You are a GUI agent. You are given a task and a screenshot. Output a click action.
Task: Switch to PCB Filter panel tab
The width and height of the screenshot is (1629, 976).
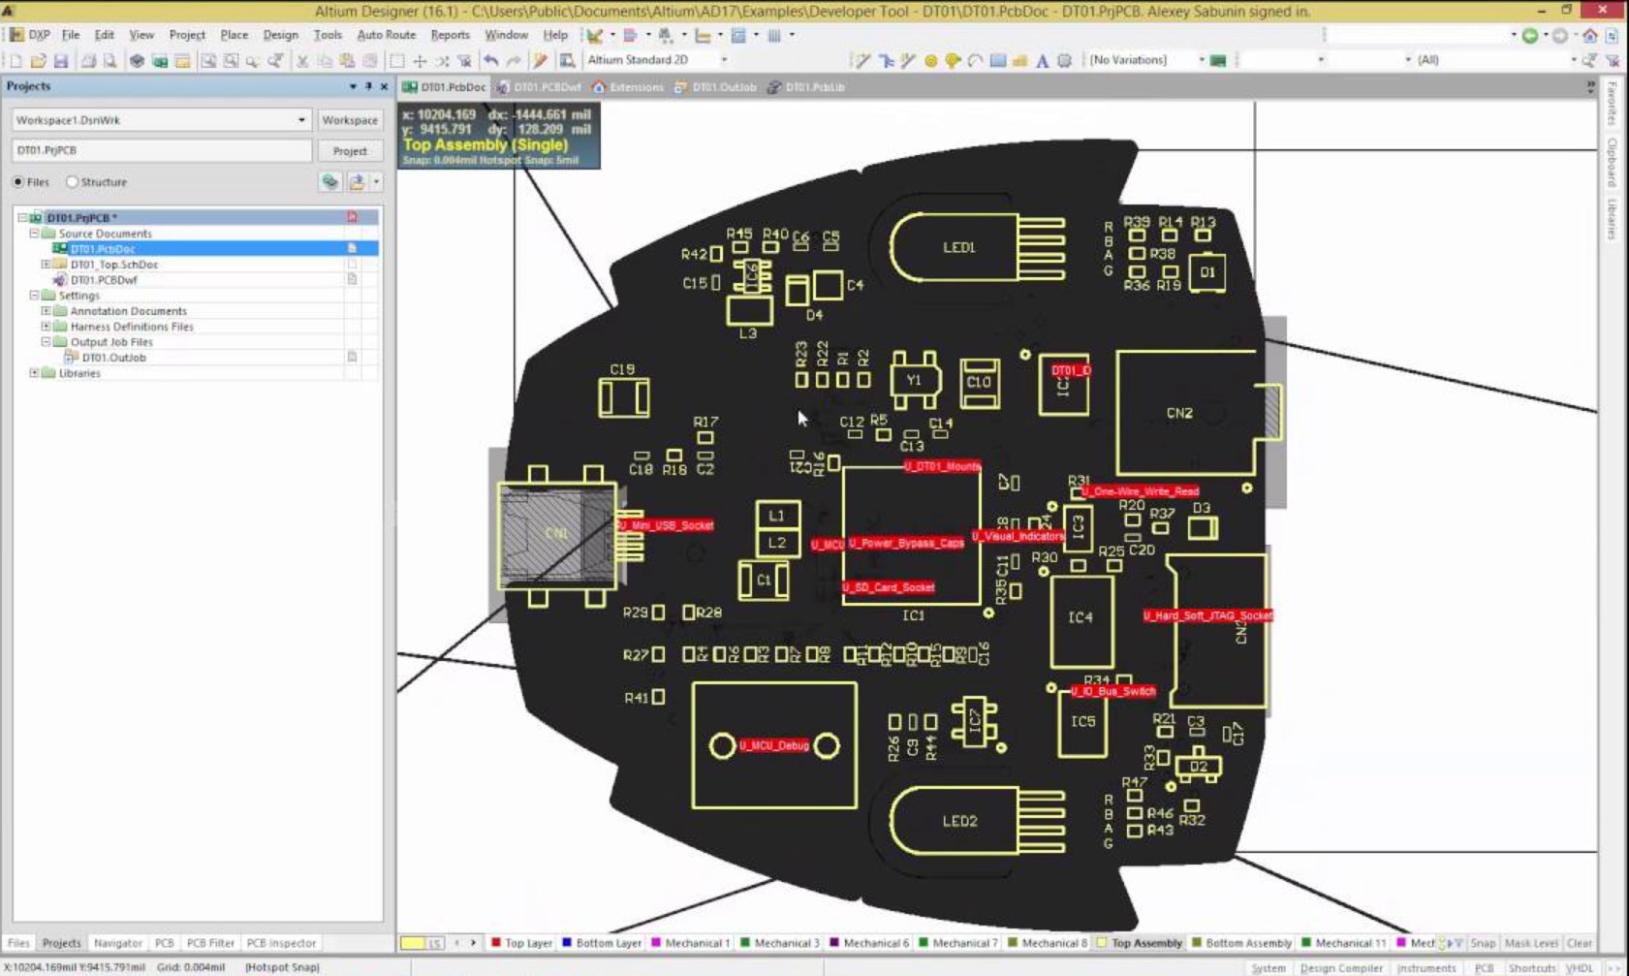point(210,943)
